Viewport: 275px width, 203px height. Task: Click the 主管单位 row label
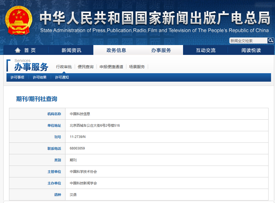point(54,172)
